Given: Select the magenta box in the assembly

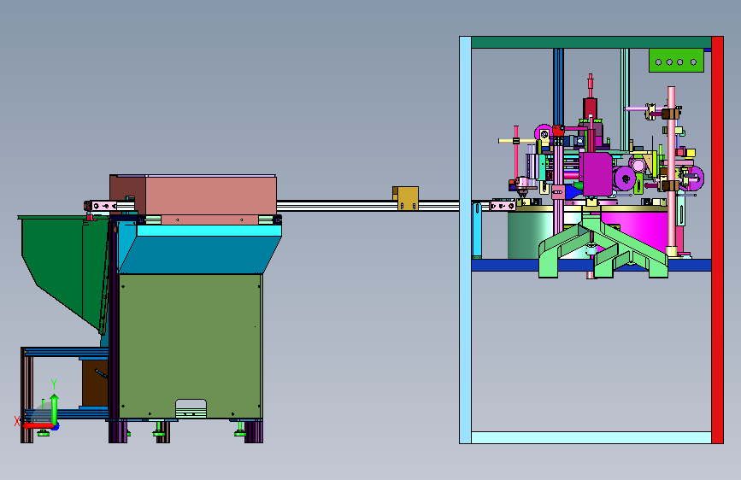Looking at the screenshot, I should pos(597,174).
